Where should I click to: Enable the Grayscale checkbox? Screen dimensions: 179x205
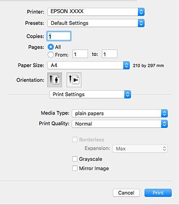click(75, 159)
